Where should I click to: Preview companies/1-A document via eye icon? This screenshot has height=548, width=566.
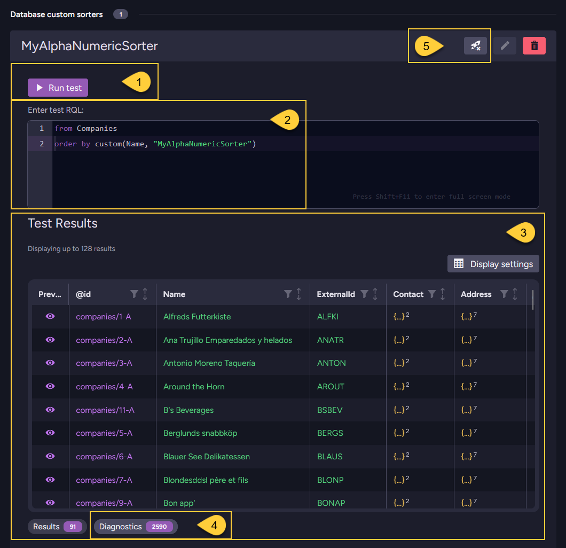tap(50, 316)
